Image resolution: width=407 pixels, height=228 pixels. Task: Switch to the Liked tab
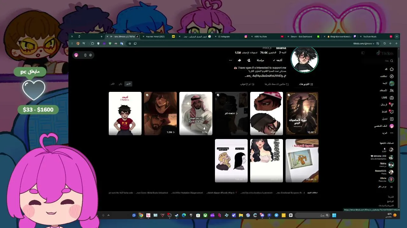[247, 84]
